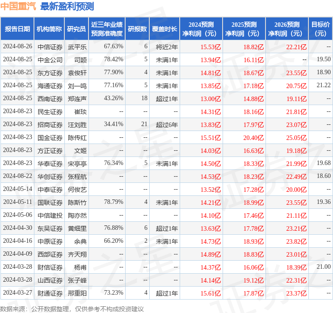The image size is (333, 313).
Task: Click the 2025 forecast 20.40亿
Action: click(253, 138)
